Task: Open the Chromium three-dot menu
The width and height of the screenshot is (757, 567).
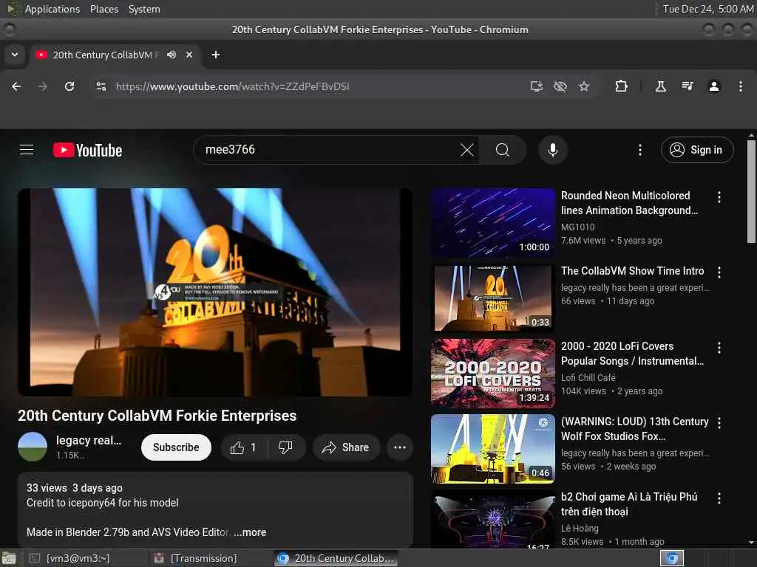Action: click(741, 86)
